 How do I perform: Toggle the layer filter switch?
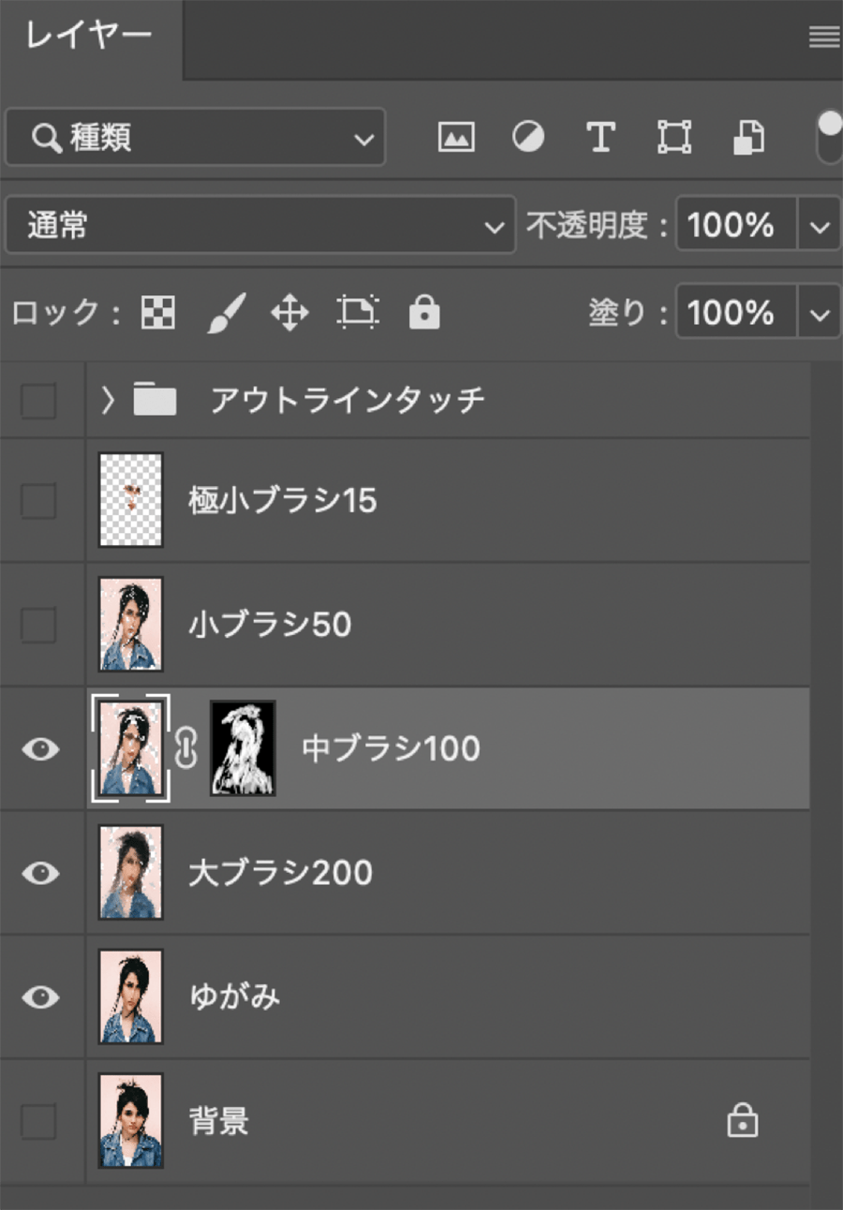click(x=830, y=137)
